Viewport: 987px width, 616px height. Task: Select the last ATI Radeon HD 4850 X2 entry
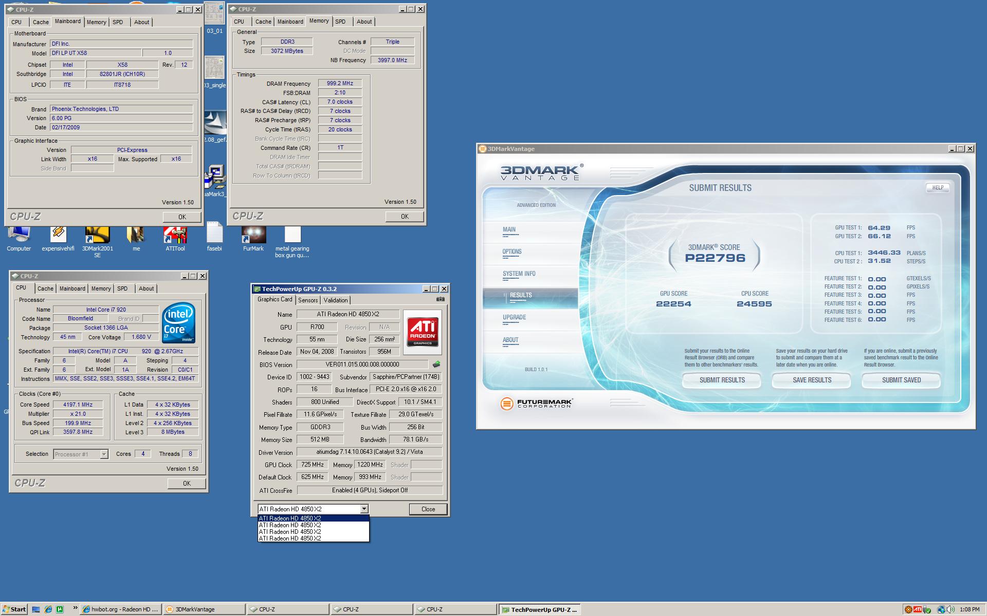coord(313,538)
